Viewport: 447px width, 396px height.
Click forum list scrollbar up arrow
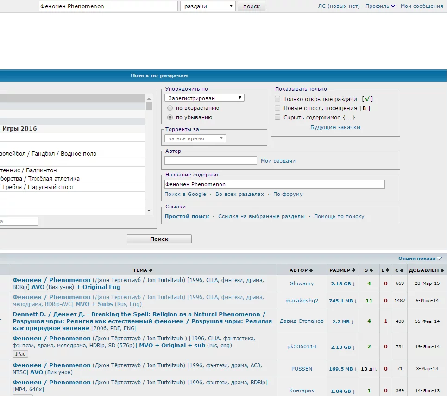coord(149,99)
